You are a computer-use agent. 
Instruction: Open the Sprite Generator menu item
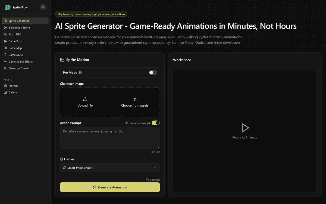pyautogui.click(x=25, y=21)
